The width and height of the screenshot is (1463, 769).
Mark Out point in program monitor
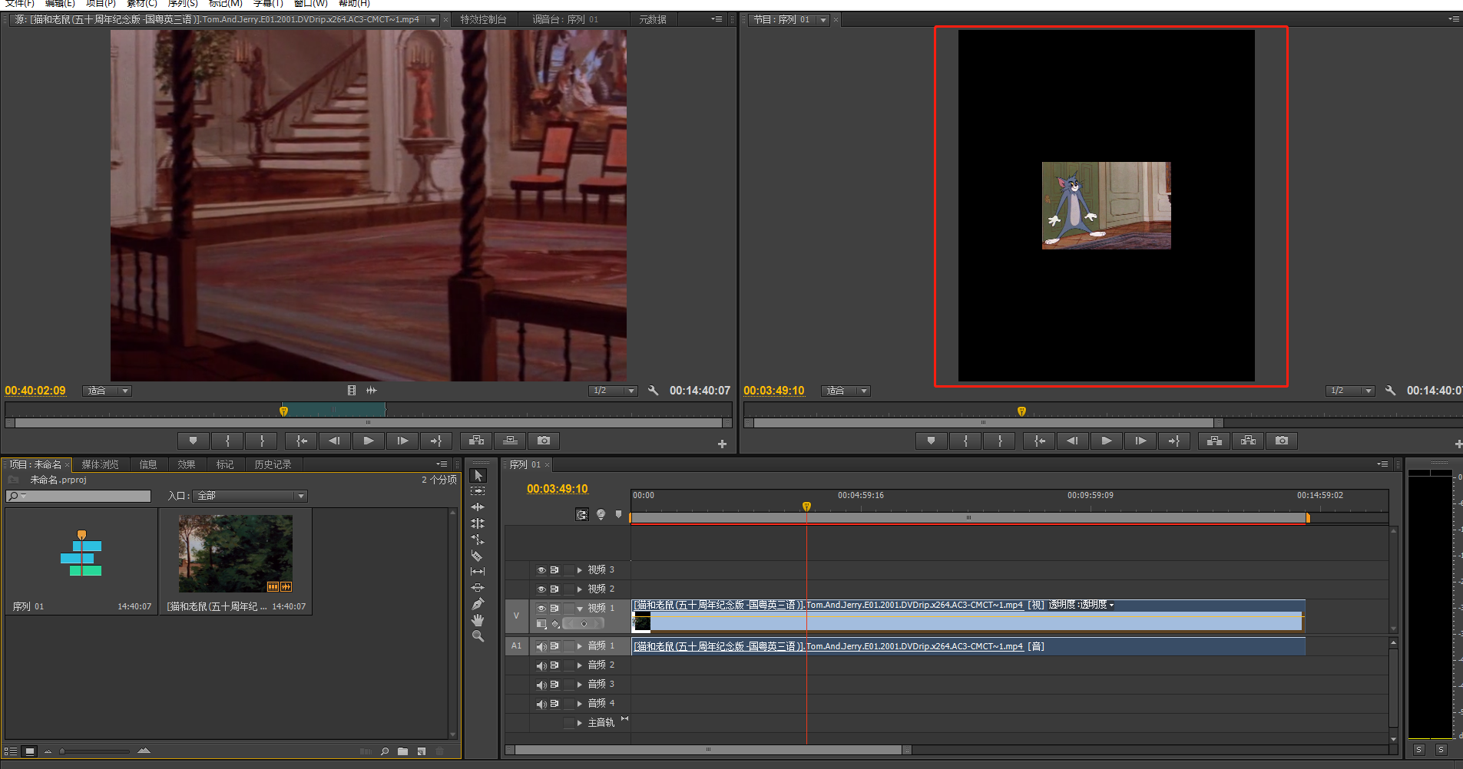pyautogui.click(x=1000, y=441)
